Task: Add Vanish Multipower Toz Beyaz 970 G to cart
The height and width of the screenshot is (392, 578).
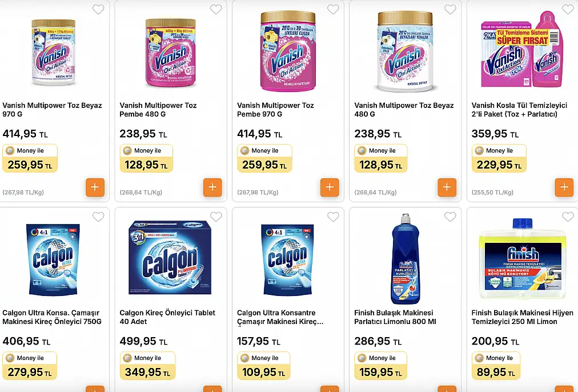Action: click(x=95, y=187)
